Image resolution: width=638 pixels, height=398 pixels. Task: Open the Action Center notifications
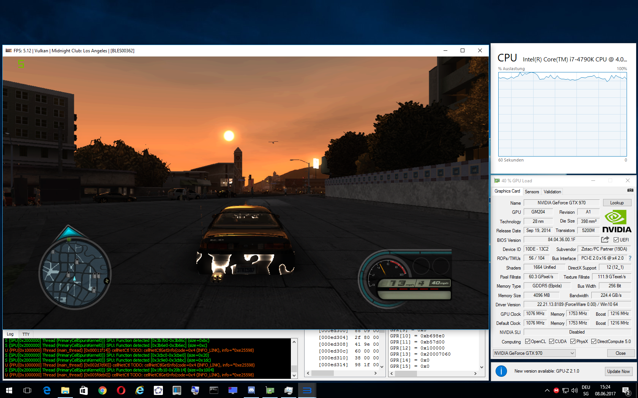[x=626, y=390]
